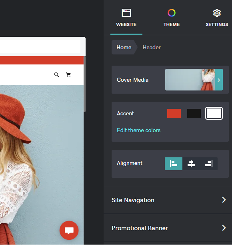
Task: Select center alignment option
Action: point(191,164)
